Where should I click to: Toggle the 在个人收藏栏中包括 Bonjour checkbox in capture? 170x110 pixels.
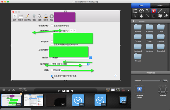[52, 44]
